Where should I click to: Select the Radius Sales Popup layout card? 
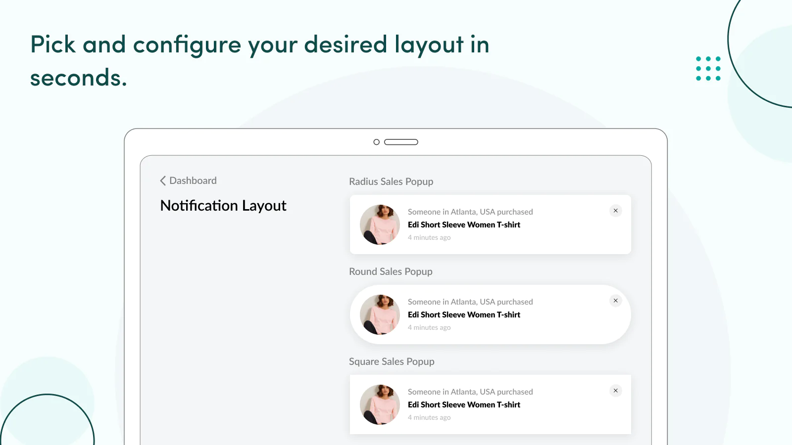tap(491, 224)
